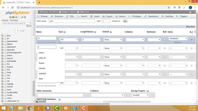Open the Console bar
The image size is (198, 111).
(x=41, y=101)
